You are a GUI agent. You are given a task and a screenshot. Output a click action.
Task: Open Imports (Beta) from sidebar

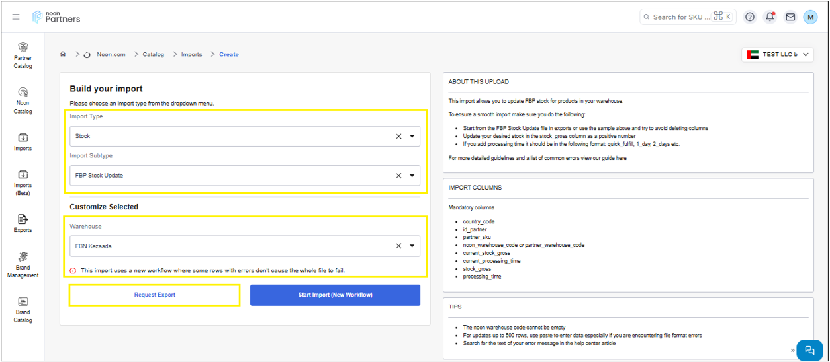tap(23, 175)
